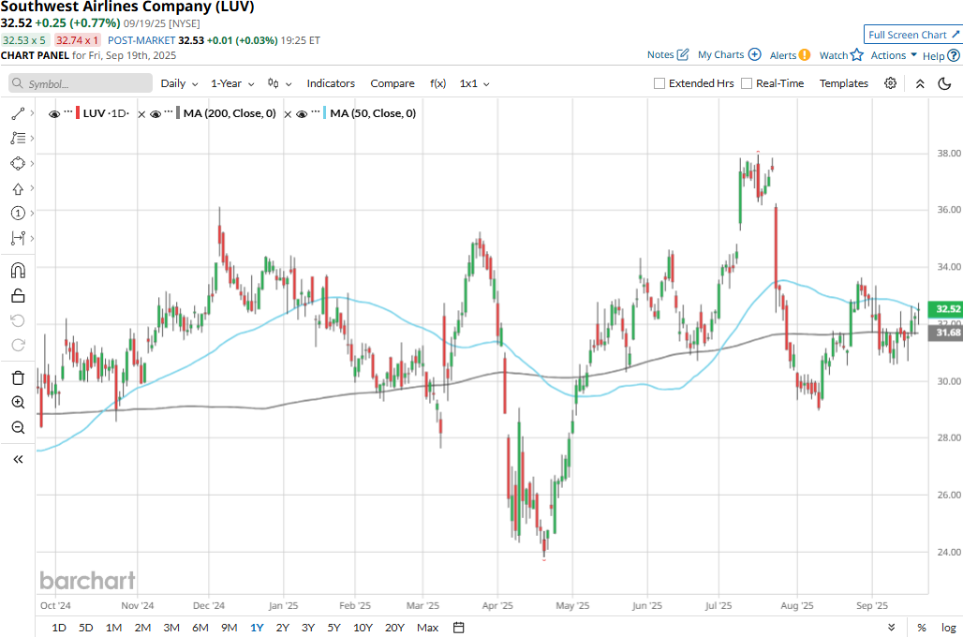Select the numbered label annotation tool
This screenshot has height=637, width=963.
pos(18,214)
